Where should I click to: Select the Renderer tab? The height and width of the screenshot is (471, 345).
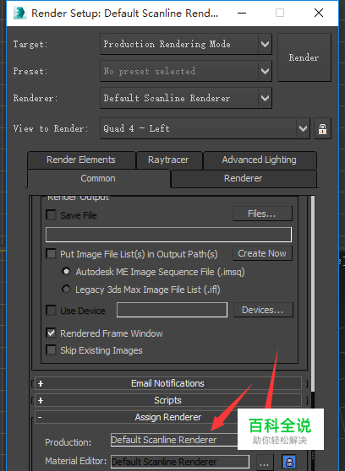[x=244, y=178]
